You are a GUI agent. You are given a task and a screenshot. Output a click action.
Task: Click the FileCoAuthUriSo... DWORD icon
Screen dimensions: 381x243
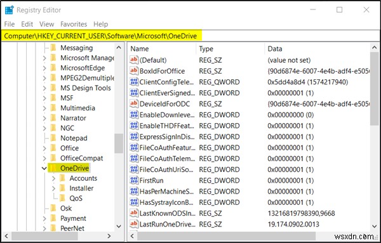click(134, 169)
